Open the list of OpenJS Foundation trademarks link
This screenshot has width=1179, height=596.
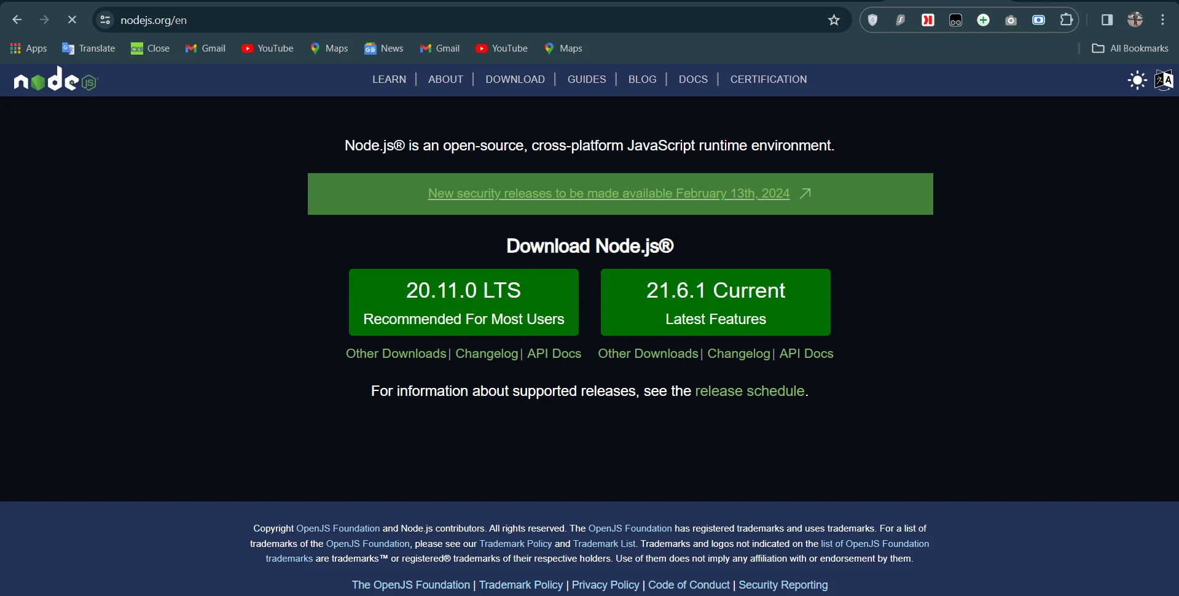pos(875,544)
